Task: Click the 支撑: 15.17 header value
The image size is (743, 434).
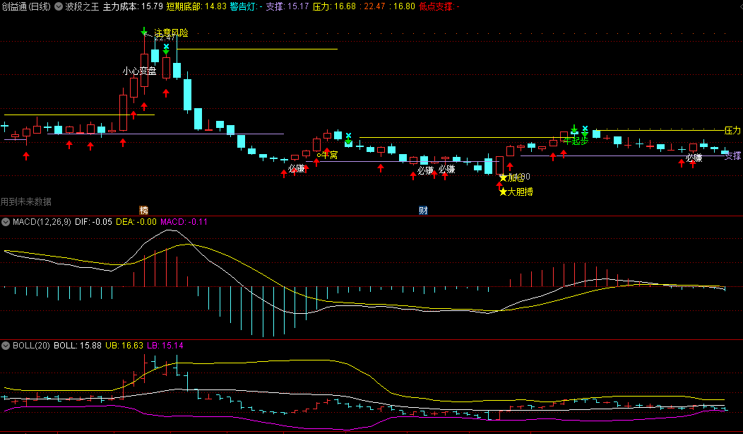Action: [287, 6]
